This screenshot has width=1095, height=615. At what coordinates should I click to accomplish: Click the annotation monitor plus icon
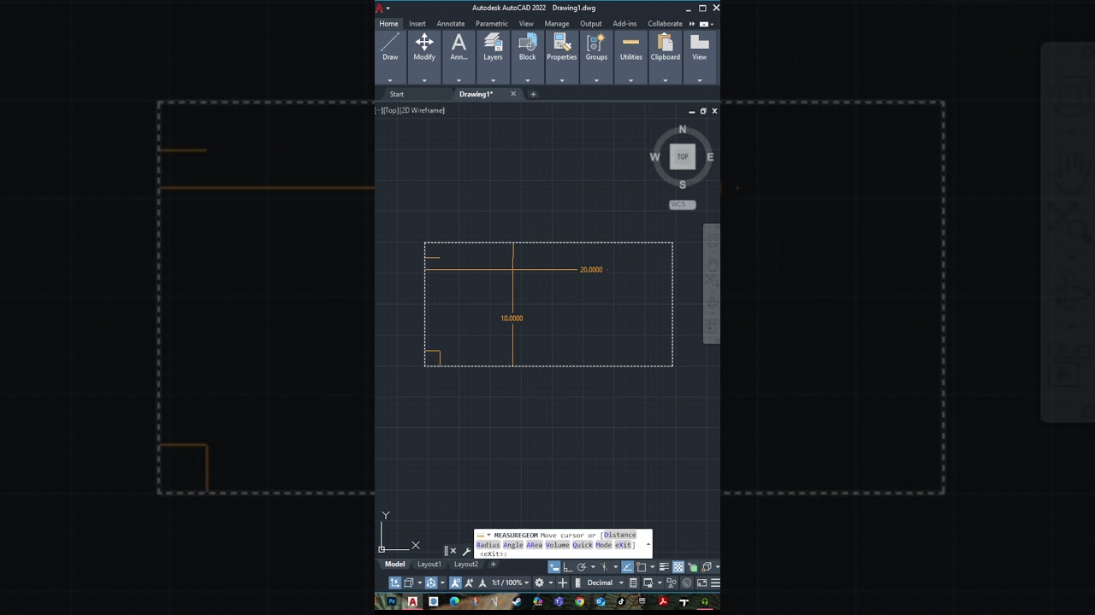(563, 583)
